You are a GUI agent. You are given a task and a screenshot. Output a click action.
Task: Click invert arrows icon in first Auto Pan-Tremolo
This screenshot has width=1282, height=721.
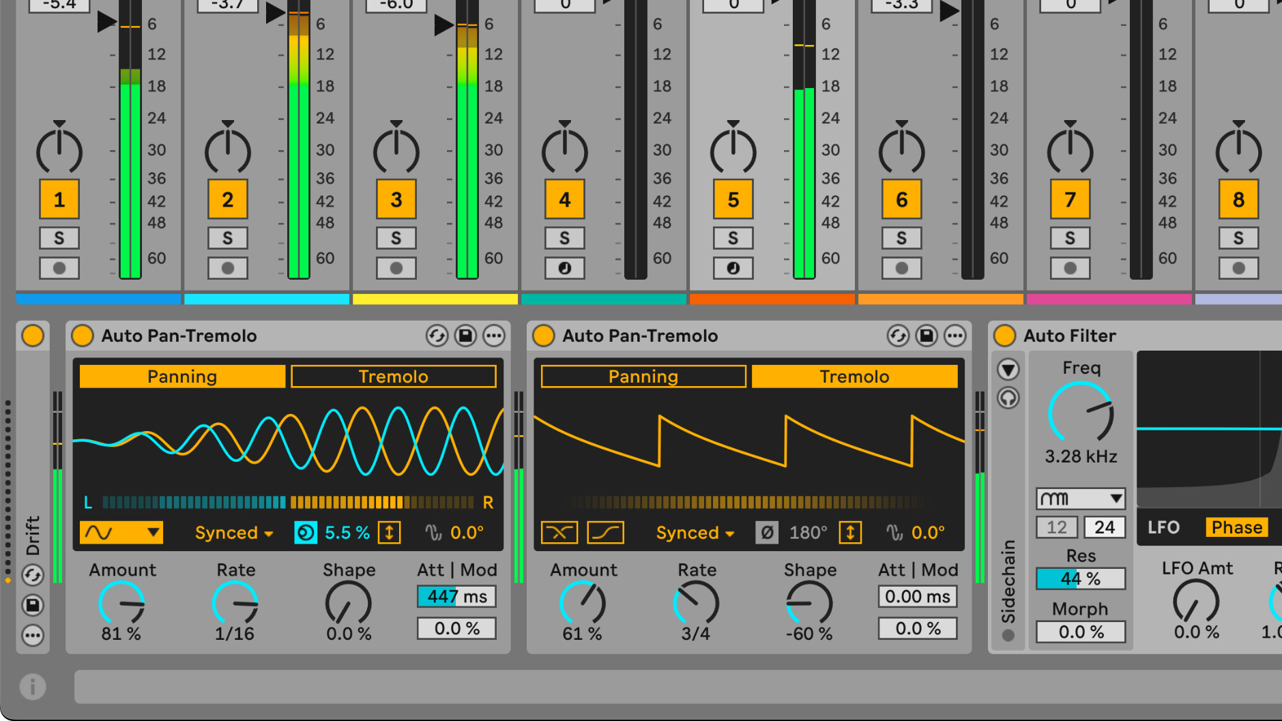point(389,532)
